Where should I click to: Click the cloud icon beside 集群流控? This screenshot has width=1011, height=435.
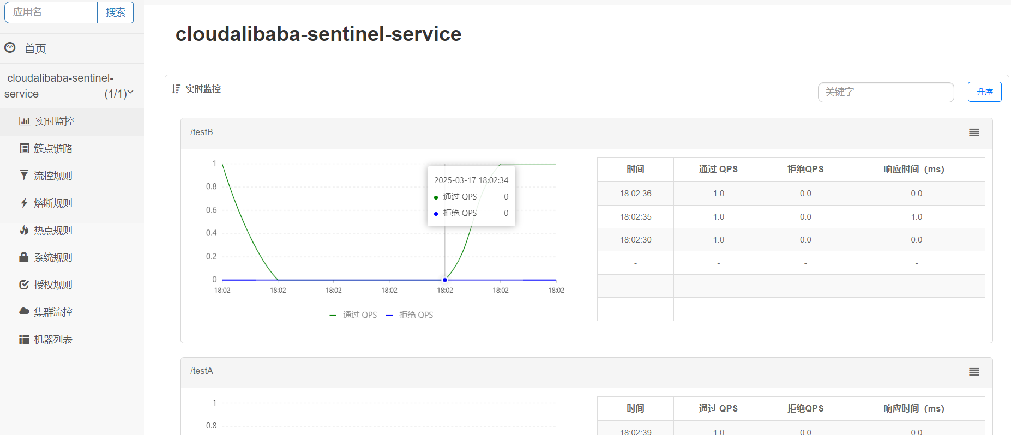(24, 311)
